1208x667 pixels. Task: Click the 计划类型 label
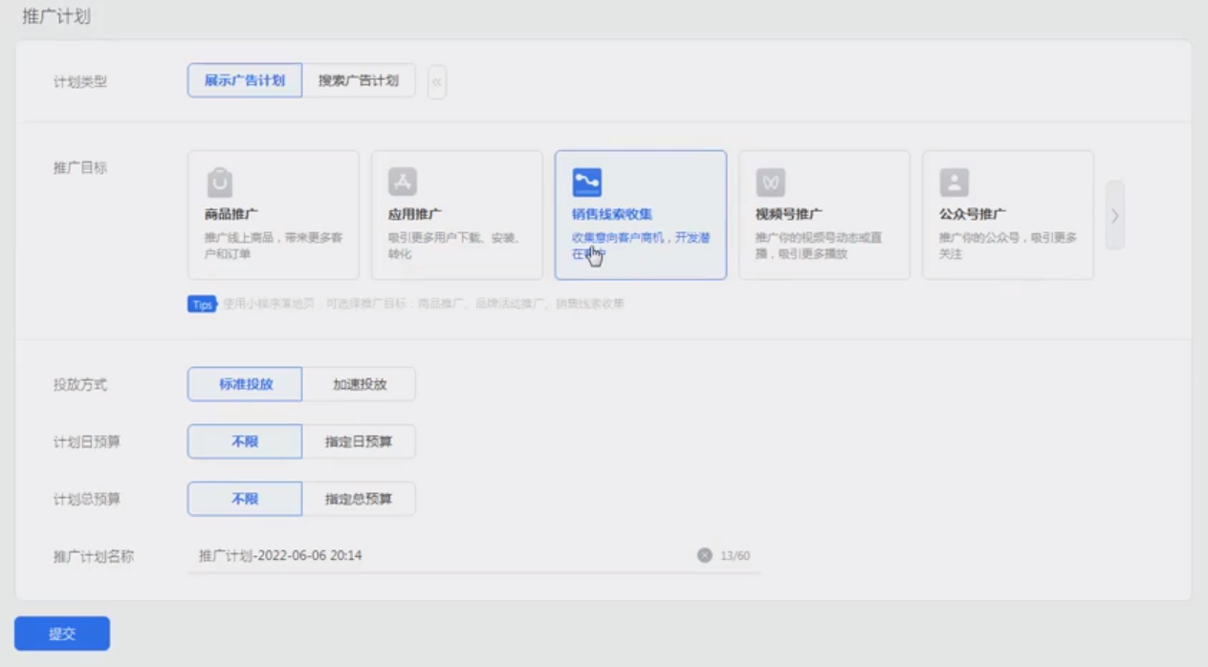pos(80,82)
